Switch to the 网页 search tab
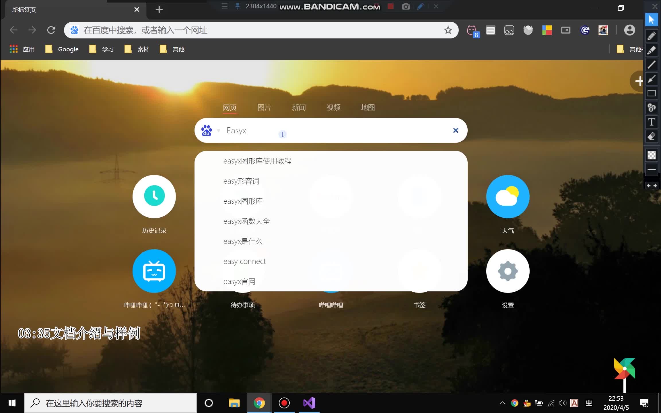The image size is (661, 413). pos(230,108)
